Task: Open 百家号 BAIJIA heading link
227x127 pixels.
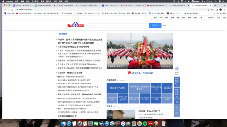Action: [x=113, y=106]
